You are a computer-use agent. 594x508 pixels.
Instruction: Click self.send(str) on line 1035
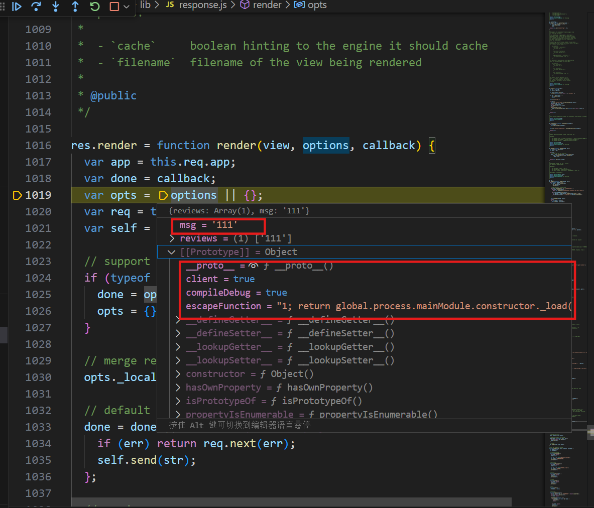tap(143, 460)
